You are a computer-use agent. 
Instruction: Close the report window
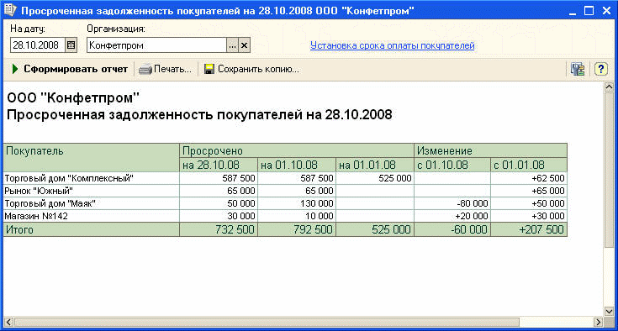(606, 11)
